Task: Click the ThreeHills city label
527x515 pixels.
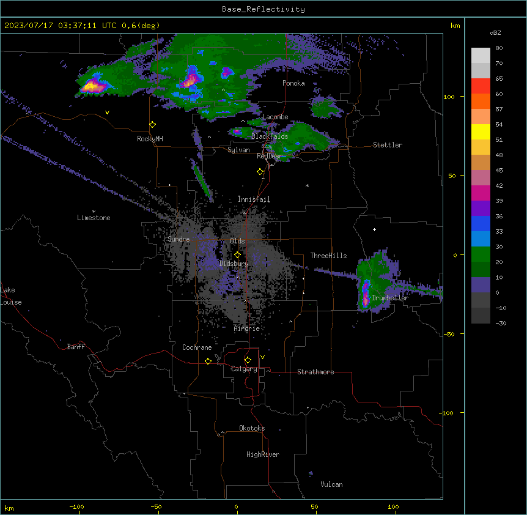Action: point(328,256)
